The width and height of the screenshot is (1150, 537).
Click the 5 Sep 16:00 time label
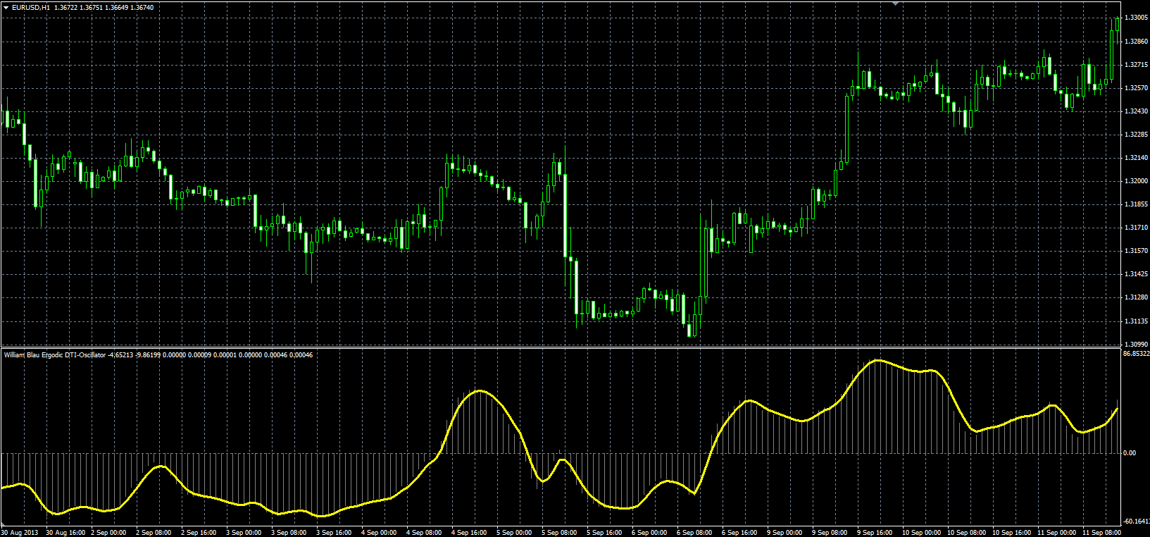(x=605, y=533)
